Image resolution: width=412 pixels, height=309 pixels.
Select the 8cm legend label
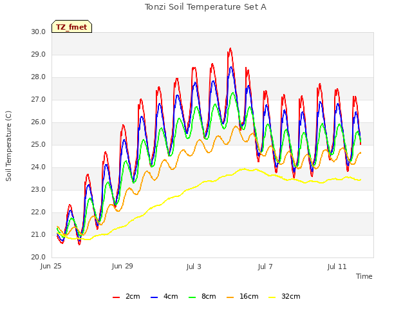[209, 296]
